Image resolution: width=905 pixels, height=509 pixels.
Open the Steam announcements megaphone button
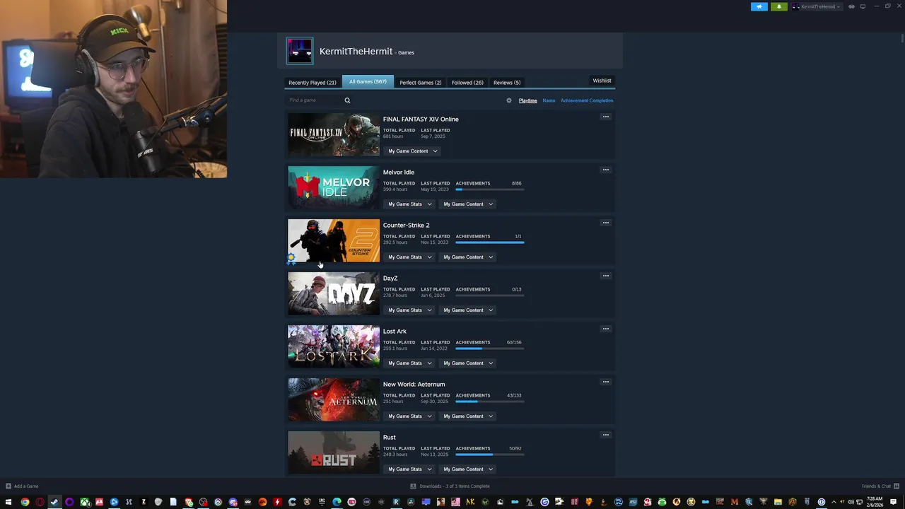pos(759,6)
